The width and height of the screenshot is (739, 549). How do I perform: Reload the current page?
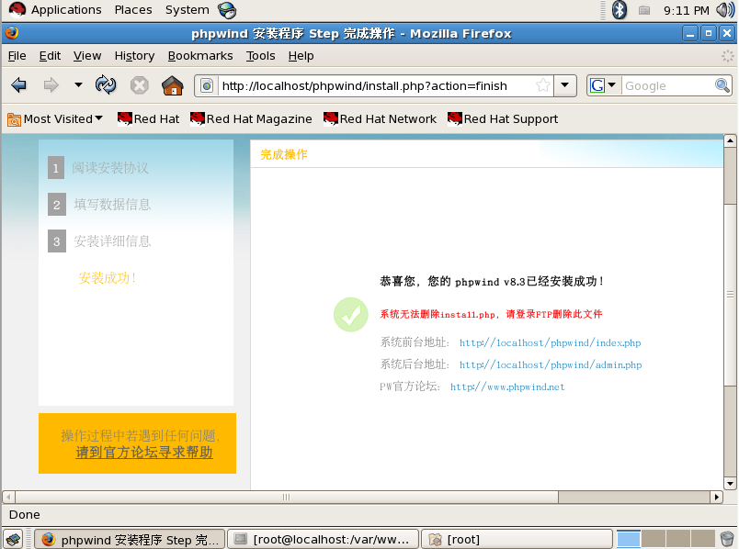(x=106, y=85)
